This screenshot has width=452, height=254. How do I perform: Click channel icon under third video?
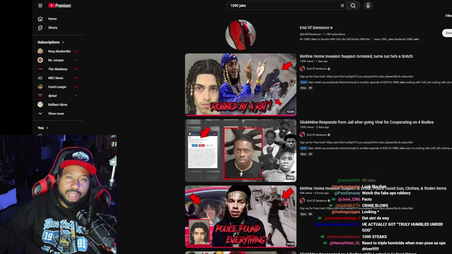coord(302,201)
